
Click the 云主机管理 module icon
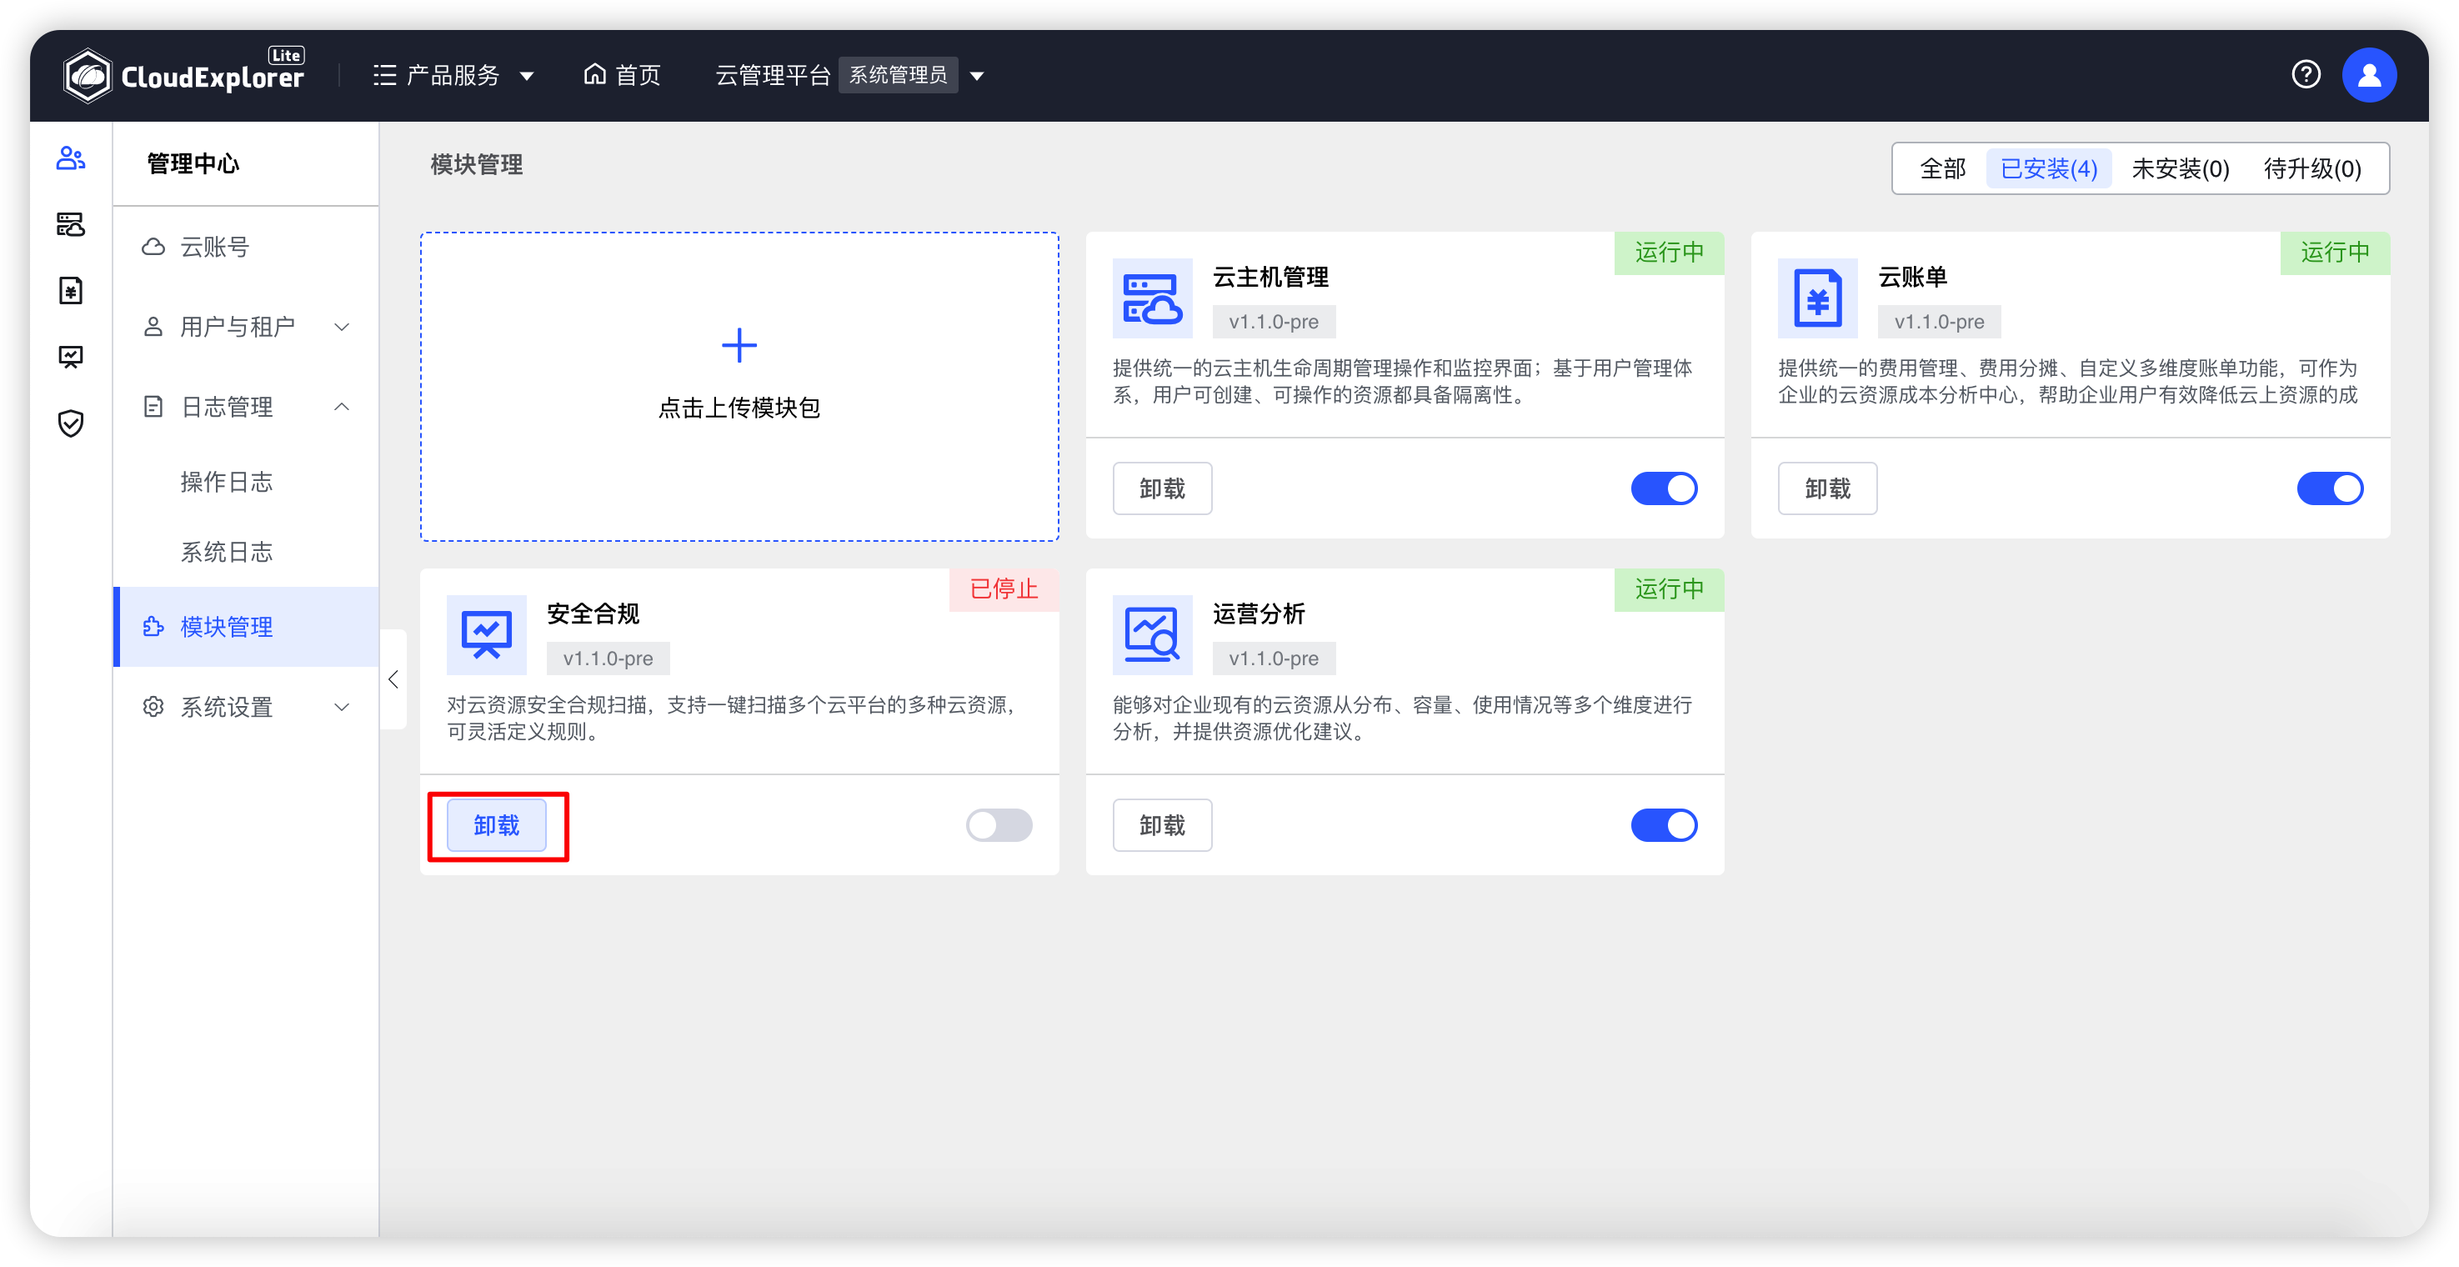coord(1152,298)
